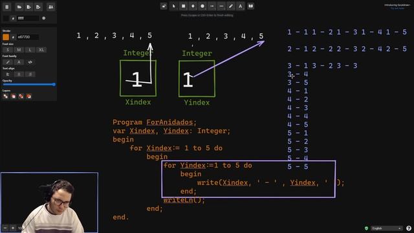Click the 'Yindex' label under box
This screenshot has width=414, height=233.
[197, 102]
